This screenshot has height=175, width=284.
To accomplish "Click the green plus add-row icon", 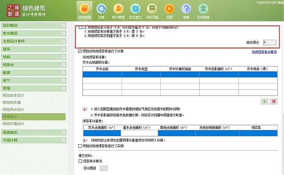I will pyautogui.click(x=264, y=101).
